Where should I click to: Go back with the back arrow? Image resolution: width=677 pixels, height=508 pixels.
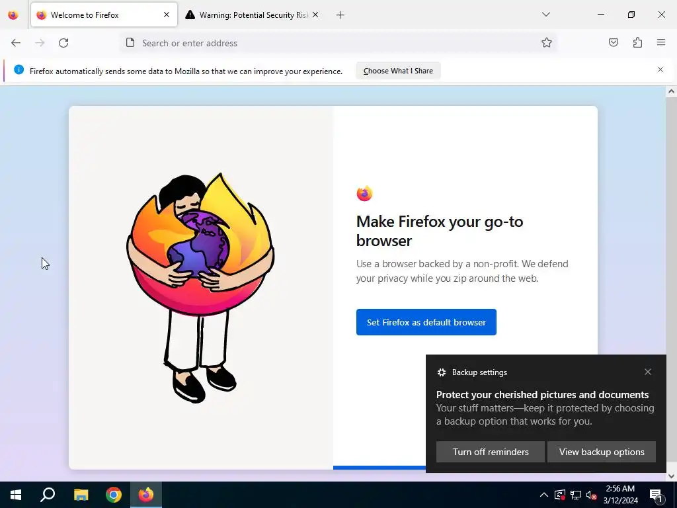(16, 43)
